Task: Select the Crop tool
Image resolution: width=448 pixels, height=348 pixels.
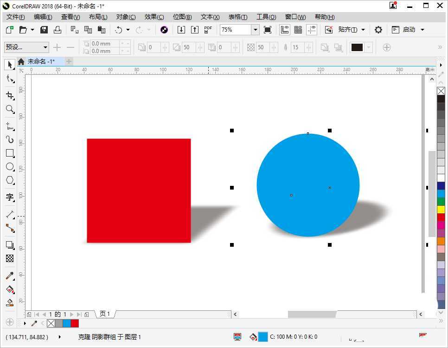Action: (x=10, y=95)
